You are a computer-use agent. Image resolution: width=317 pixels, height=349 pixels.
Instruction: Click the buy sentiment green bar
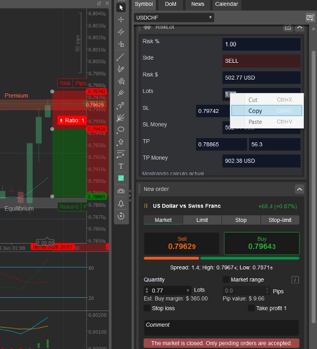[249, 258]
